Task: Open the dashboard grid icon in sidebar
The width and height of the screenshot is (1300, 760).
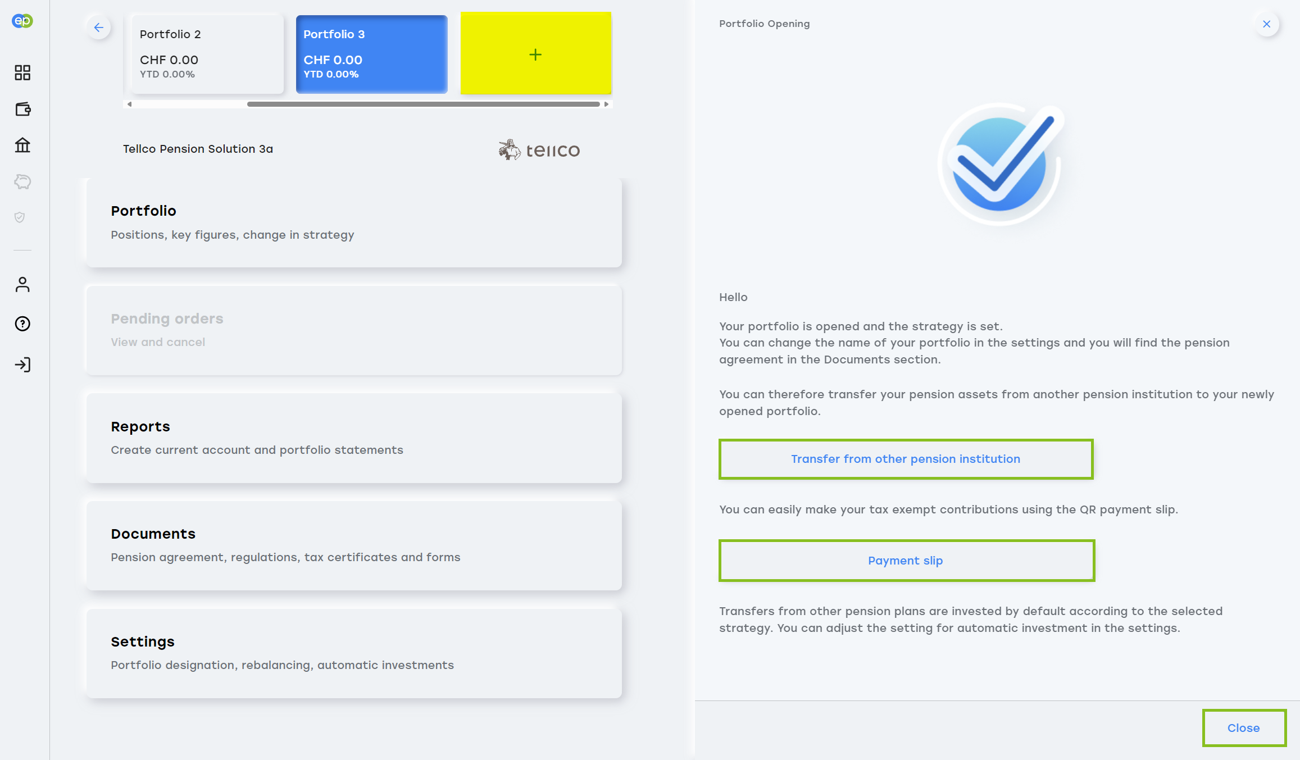Action: (22, 72)
